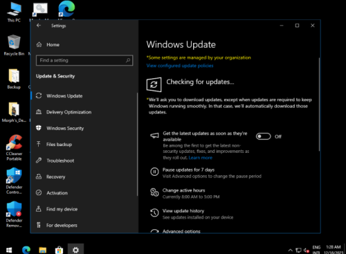346x254 pixels.
Task: Open the Troubleshoot page
Action: [60, 161]
